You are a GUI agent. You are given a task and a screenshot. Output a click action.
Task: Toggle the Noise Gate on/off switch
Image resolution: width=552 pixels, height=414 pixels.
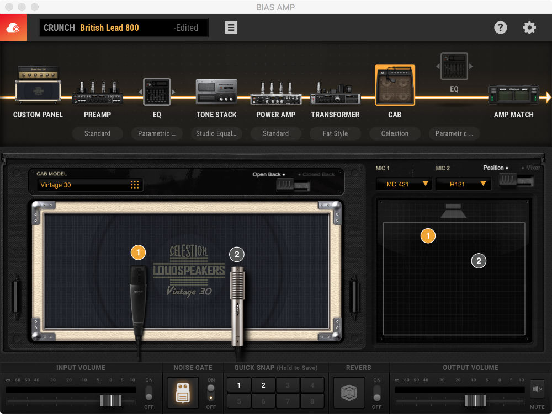tap(211, 393)
